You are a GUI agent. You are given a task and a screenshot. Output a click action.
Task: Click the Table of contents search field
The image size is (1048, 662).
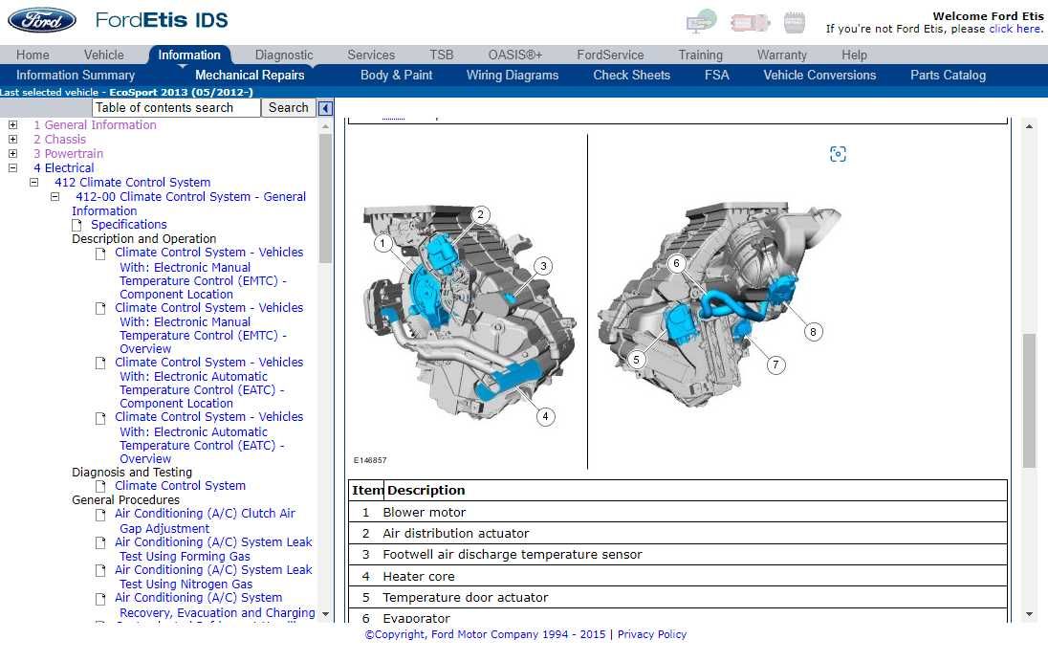[x=176, y=108]
